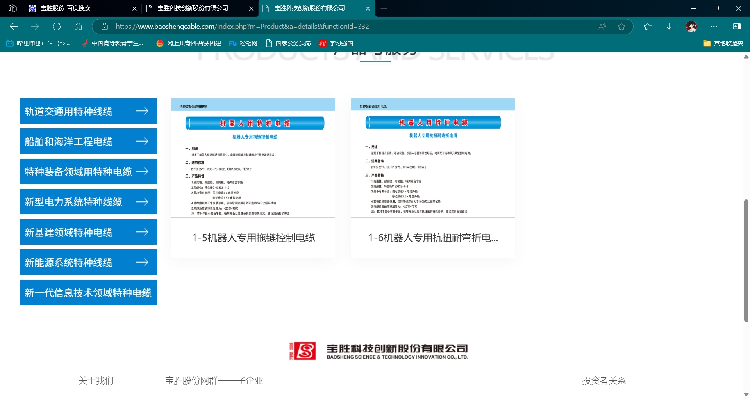Click arrow on 新型电力系统特种线缆 button
Viewport: 750px width, 398px height.
(142, 202)
